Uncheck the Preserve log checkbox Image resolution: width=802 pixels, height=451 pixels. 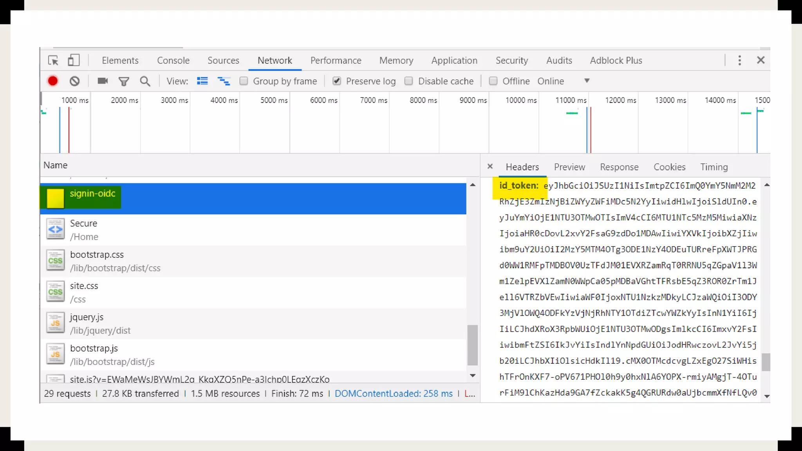(x=337, y=81)
